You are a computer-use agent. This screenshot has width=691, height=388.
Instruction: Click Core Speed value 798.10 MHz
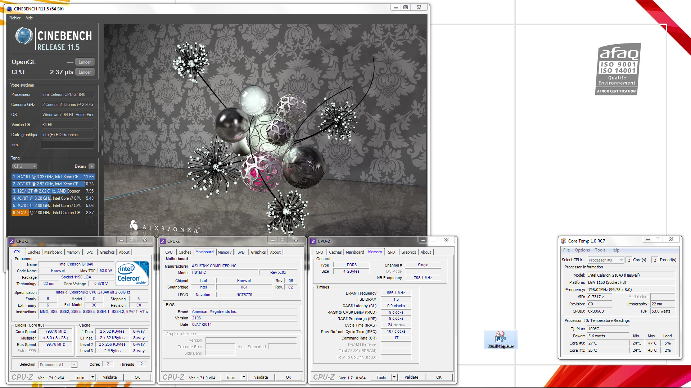click(56, 332)
